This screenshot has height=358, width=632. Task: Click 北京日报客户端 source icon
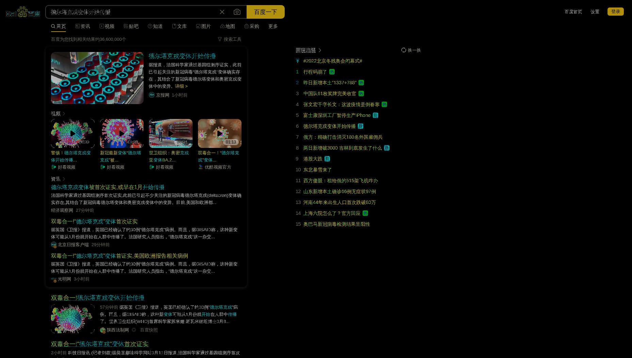pyautogui.click(x=54, y=244)
